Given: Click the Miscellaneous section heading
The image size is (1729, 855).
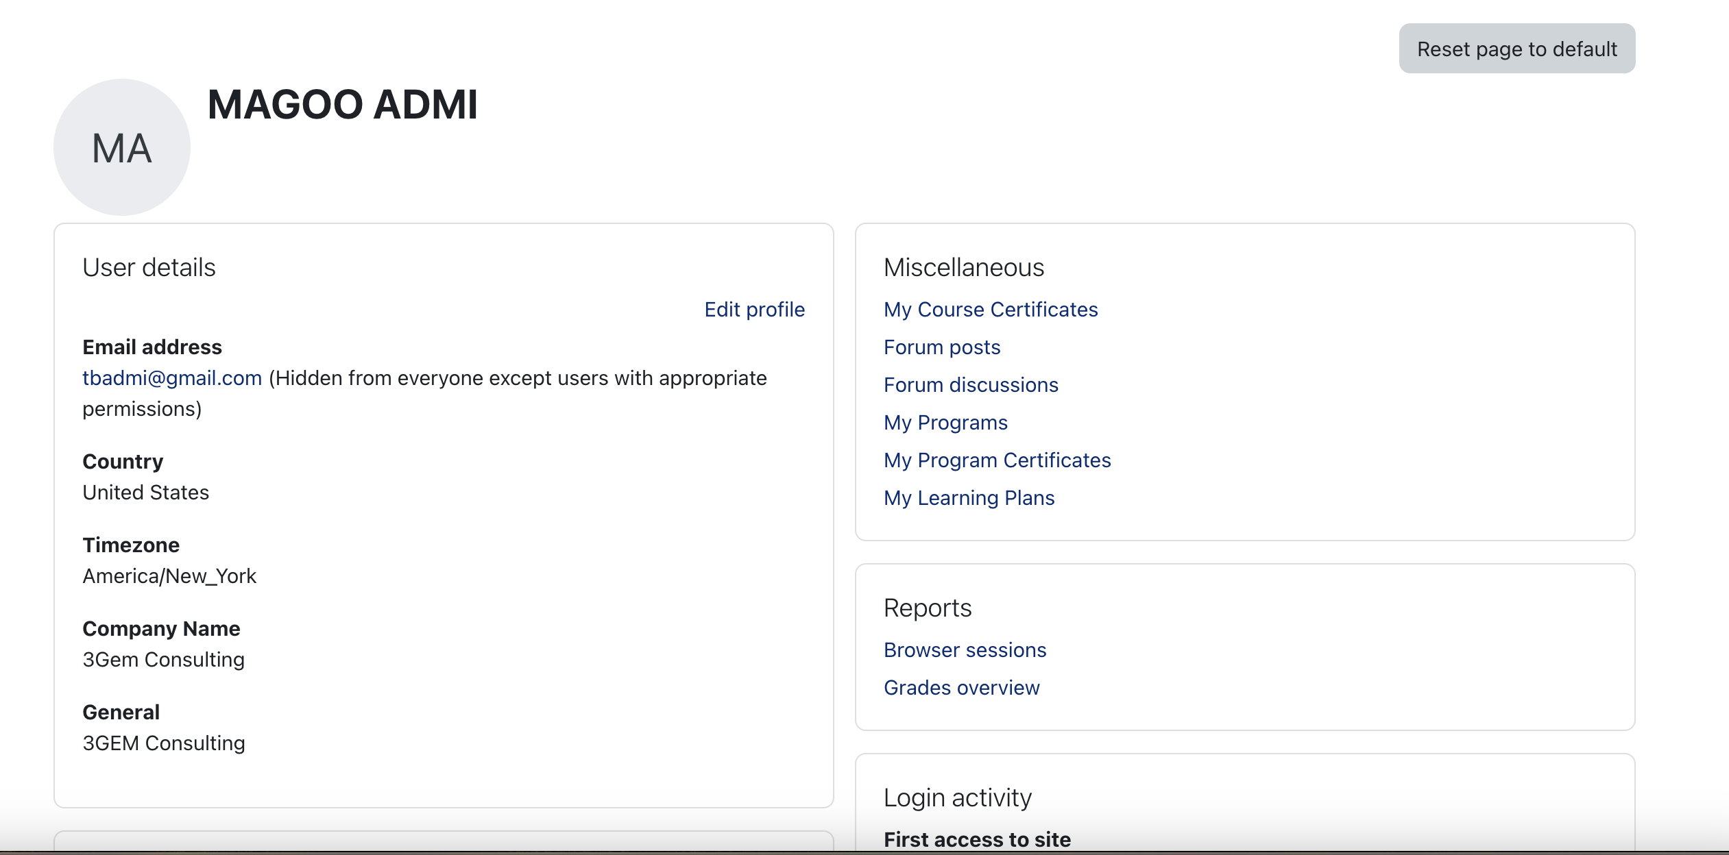Looking at the screenshot, I should pos(963,267).
